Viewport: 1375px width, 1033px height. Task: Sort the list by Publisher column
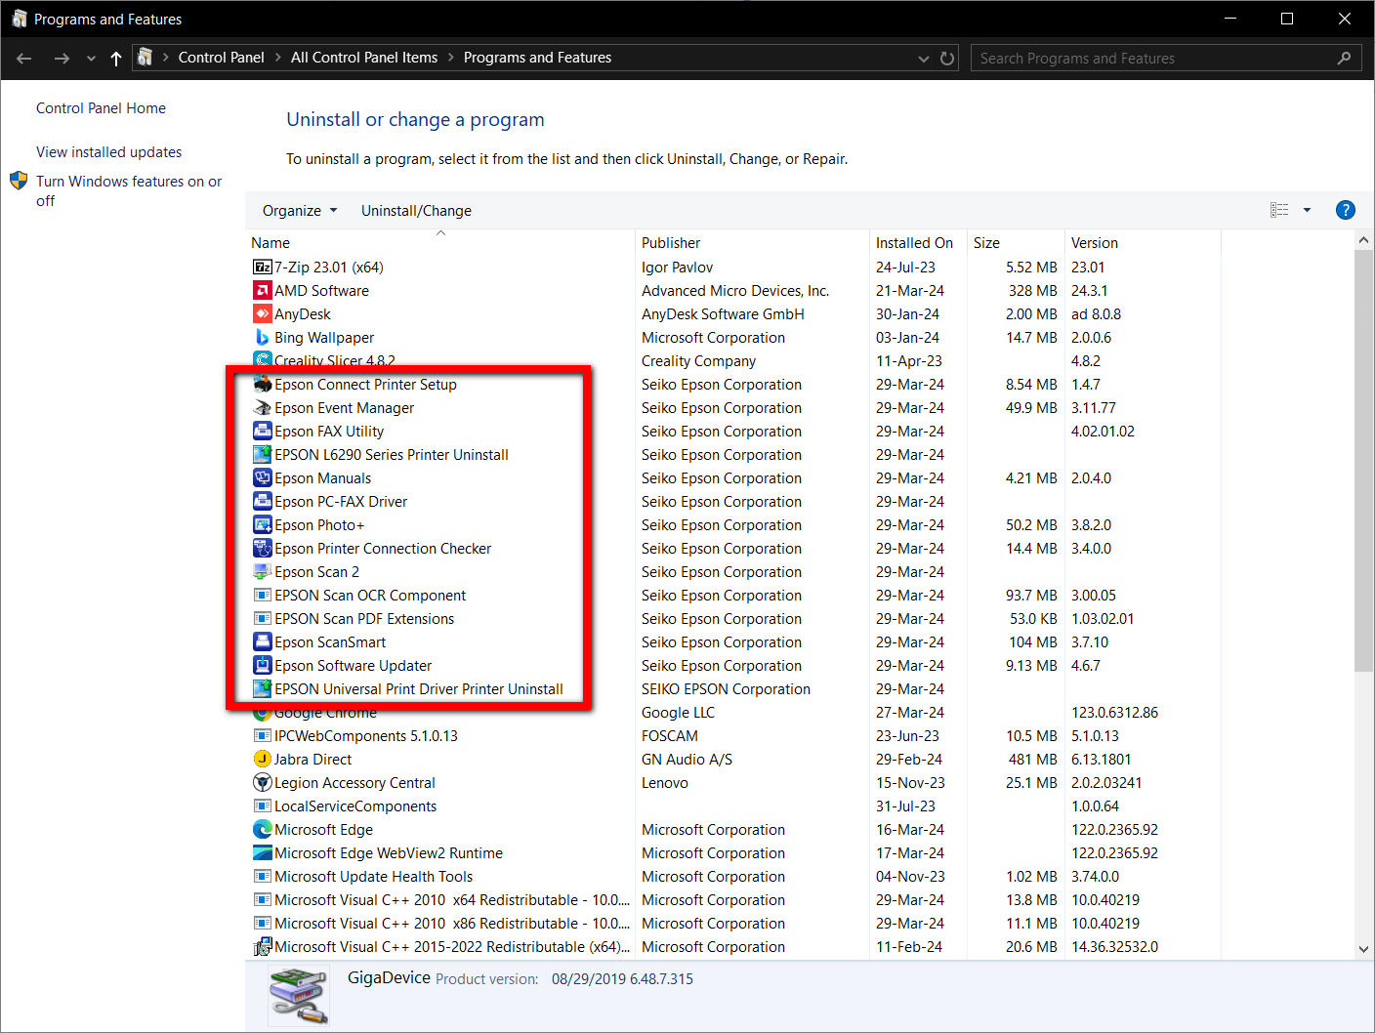(x=752, y=243)
